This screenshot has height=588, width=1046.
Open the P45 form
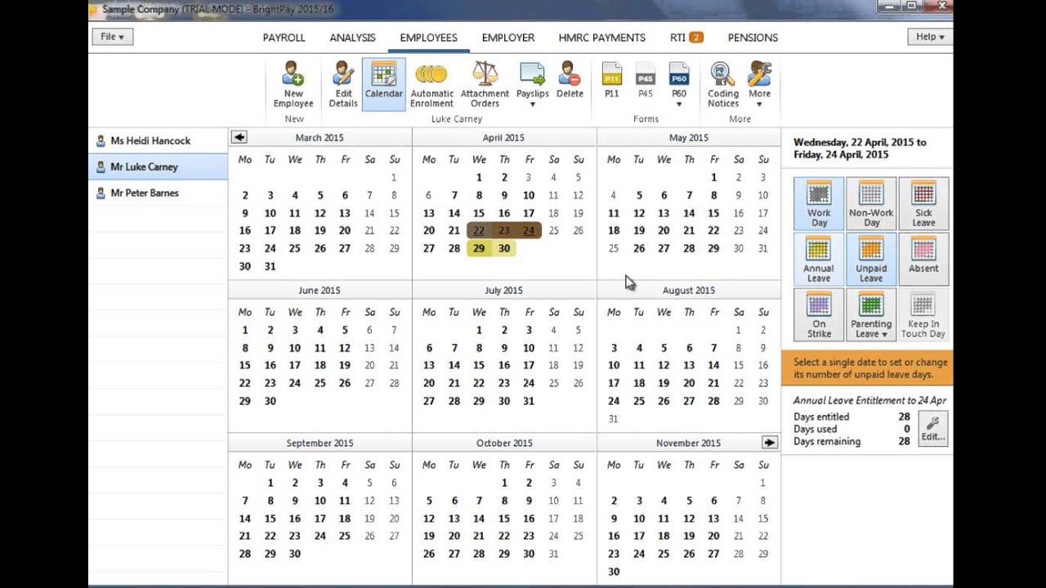[646, 80]
